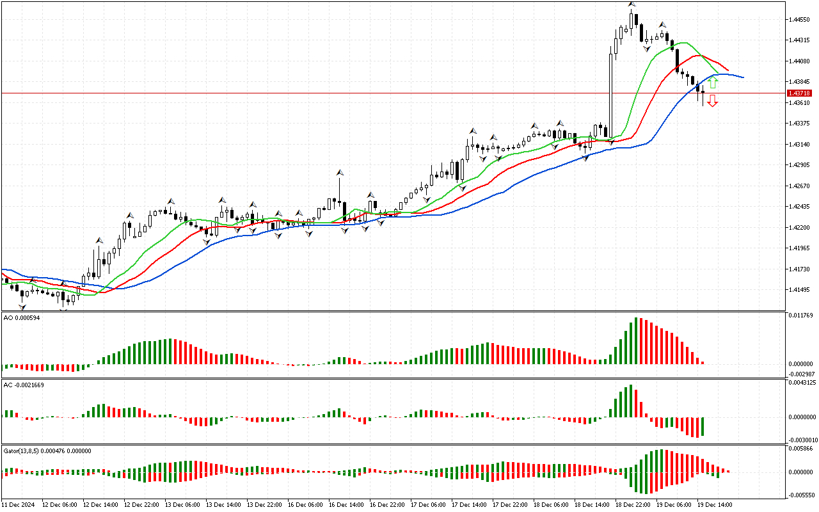Click the AC scale minimum -0.0030010
The height and width of the screenshot is (512, 819).
[803, 440]
